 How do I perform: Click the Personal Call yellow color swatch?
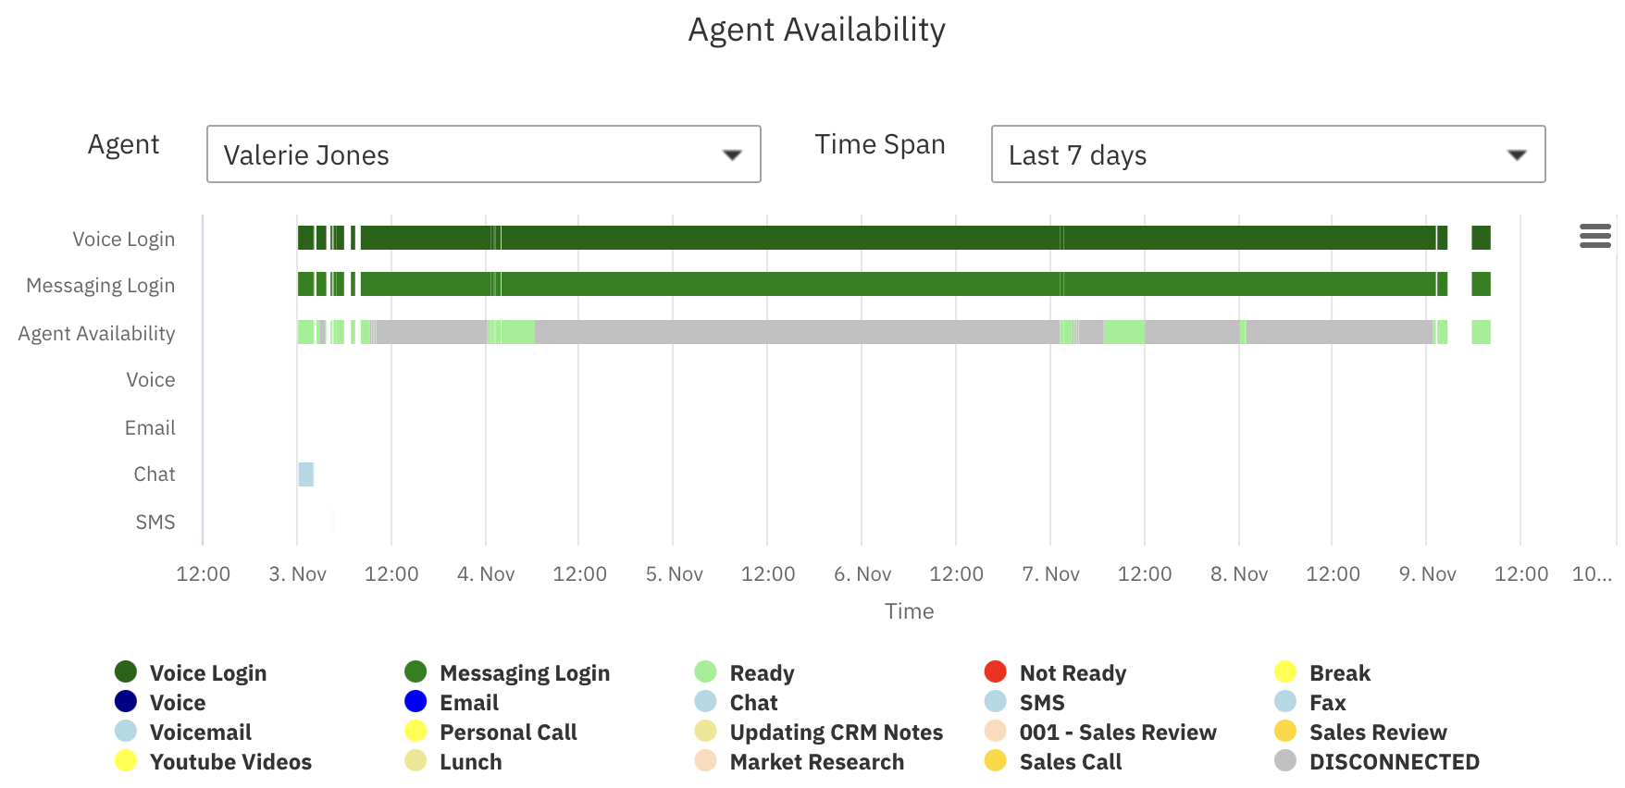click(x=416, y=732)
